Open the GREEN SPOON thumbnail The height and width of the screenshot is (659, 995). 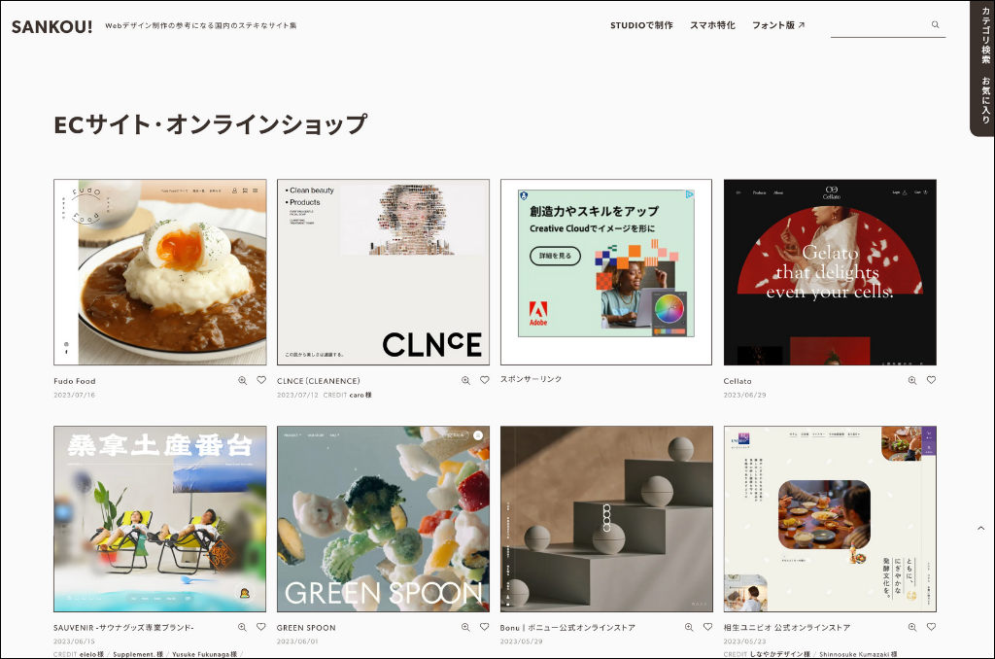(x=383, y=519)
